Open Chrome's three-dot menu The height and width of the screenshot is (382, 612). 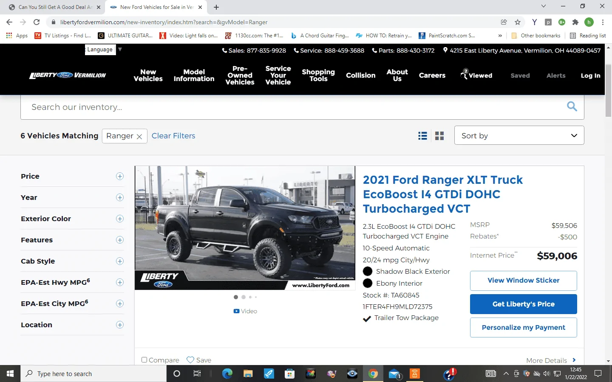tap(603, 22)
